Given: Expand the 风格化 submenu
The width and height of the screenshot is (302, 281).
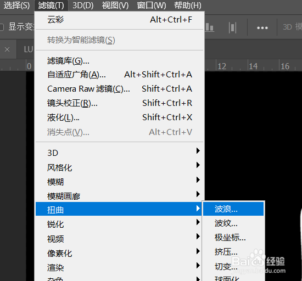Looking at the screenshot, I should click(119, 167).
